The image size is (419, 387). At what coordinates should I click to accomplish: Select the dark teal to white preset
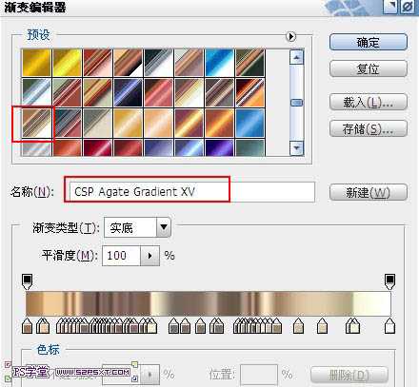[158, 63]
